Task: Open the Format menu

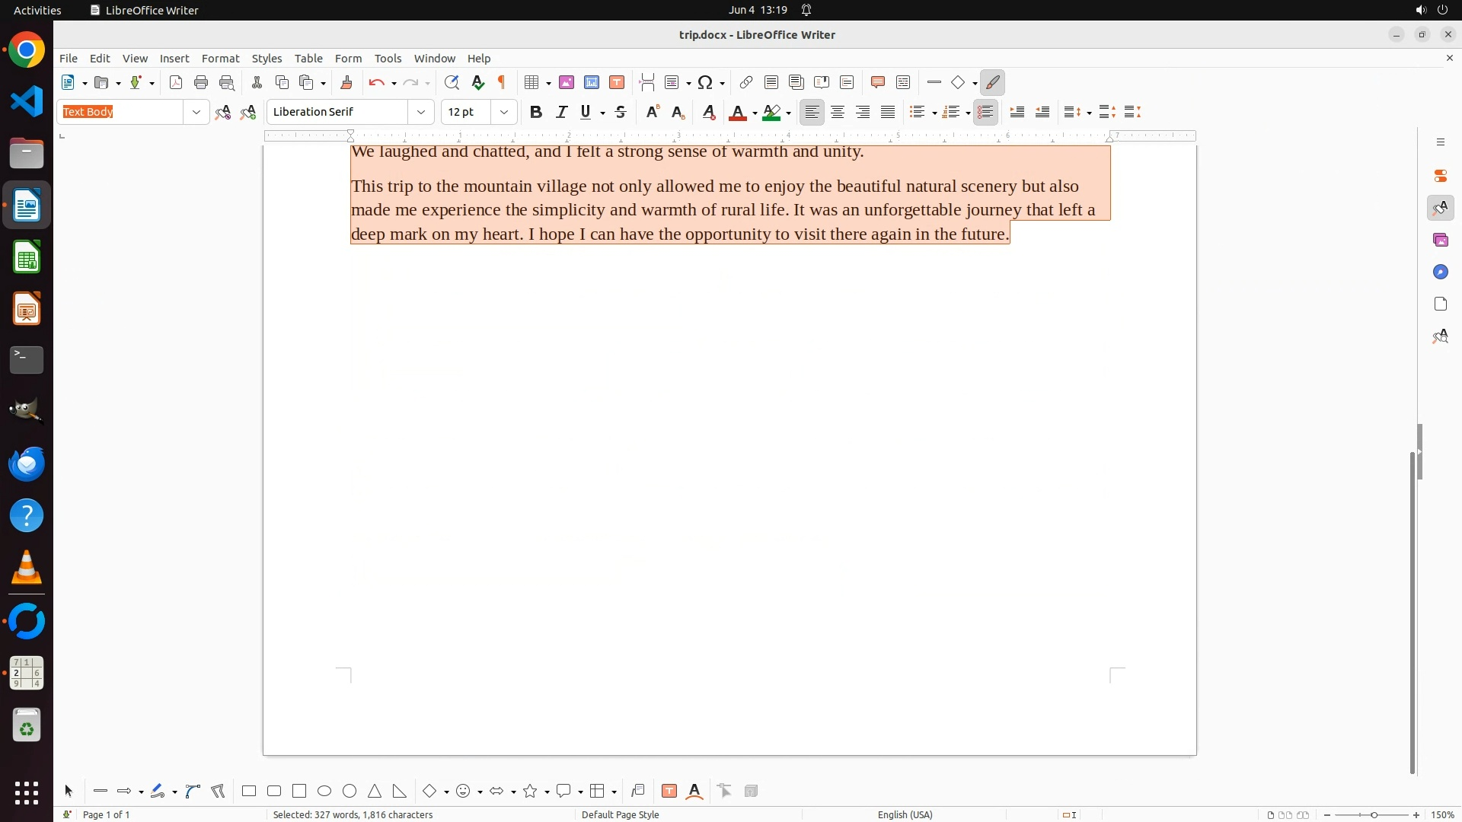Action: tap(220, 59)
